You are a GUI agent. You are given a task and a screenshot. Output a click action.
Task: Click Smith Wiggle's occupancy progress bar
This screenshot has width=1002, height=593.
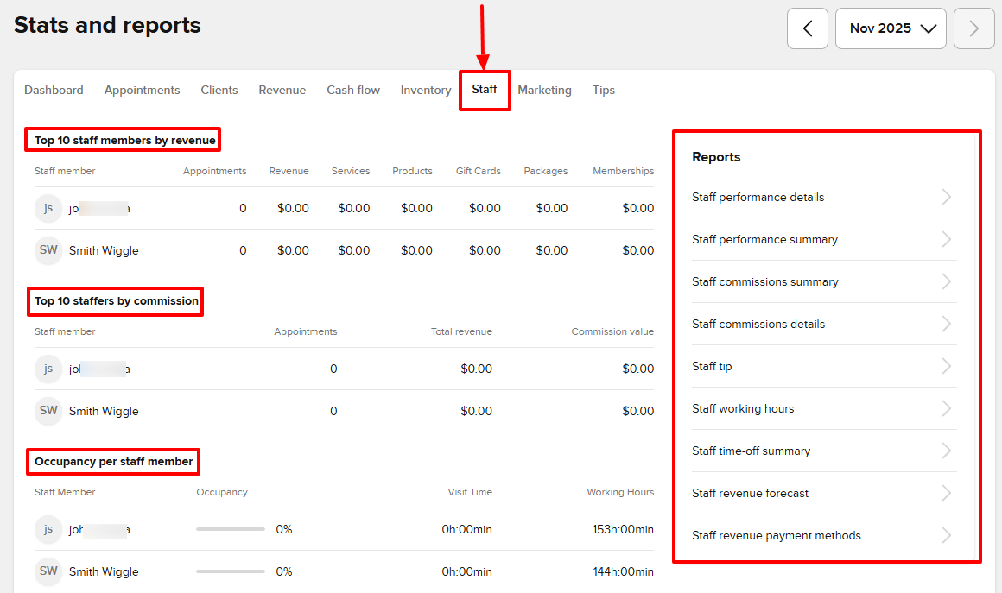click(x=230, y=571)
